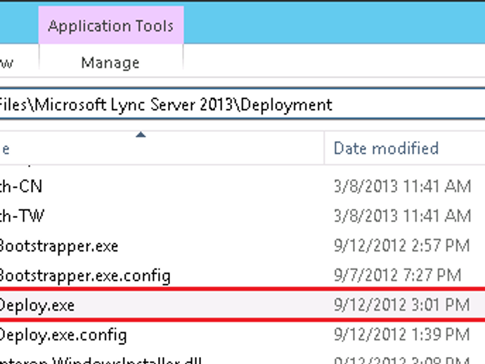Click the 9/12/2012 1:39 PM date cell
485x364 pixels.
click(402, 334)
